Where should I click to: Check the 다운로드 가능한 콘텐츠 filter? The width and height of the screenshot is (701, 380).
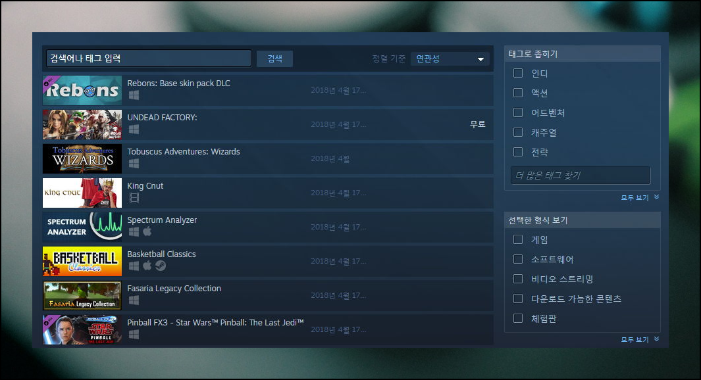click(x=518, y=298)
